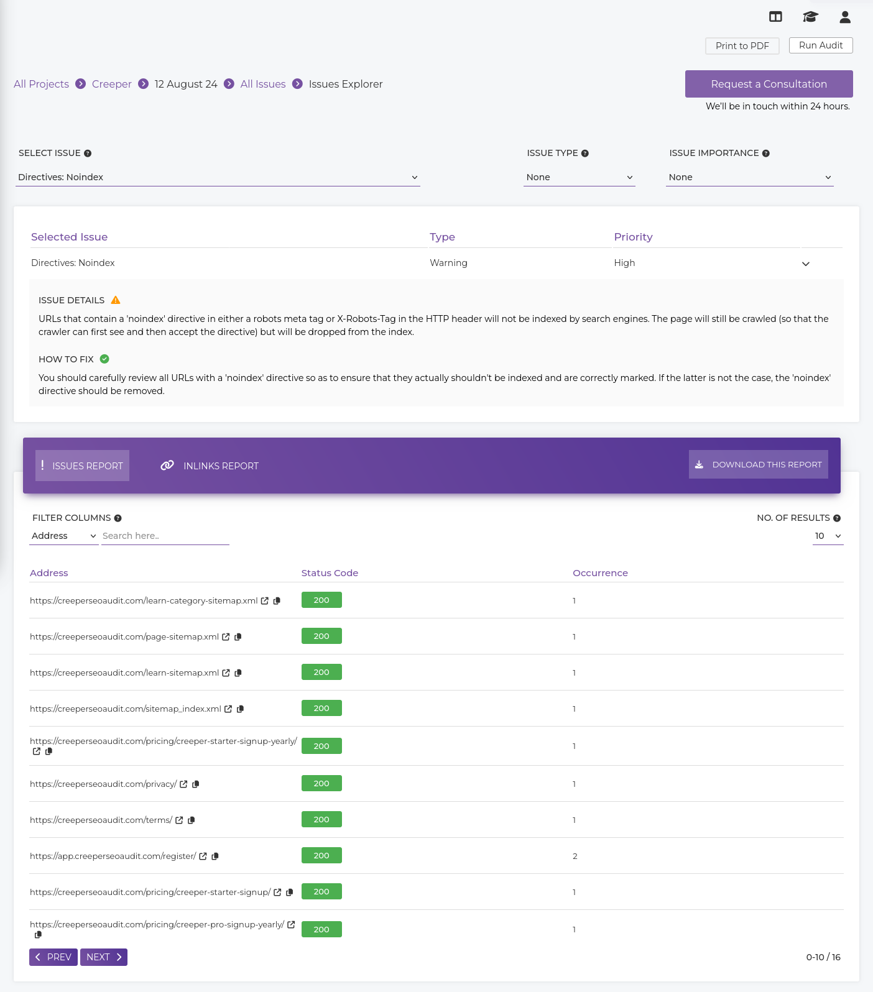This screenshot has width=873, height=992.
Task: Open the user account icon
Action: (x=844, y=17)
